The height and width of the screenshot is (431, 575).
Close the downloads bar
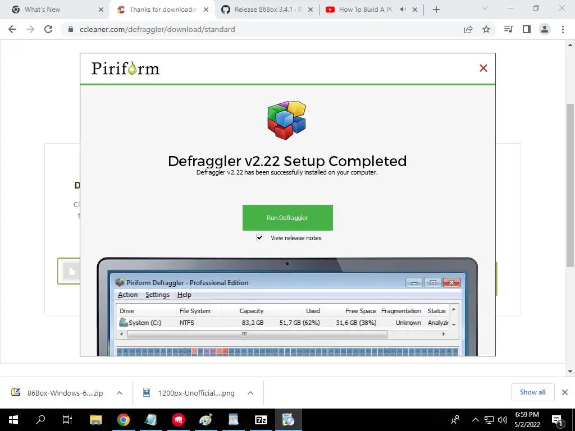pyautogui.click(x=565, y=392)
